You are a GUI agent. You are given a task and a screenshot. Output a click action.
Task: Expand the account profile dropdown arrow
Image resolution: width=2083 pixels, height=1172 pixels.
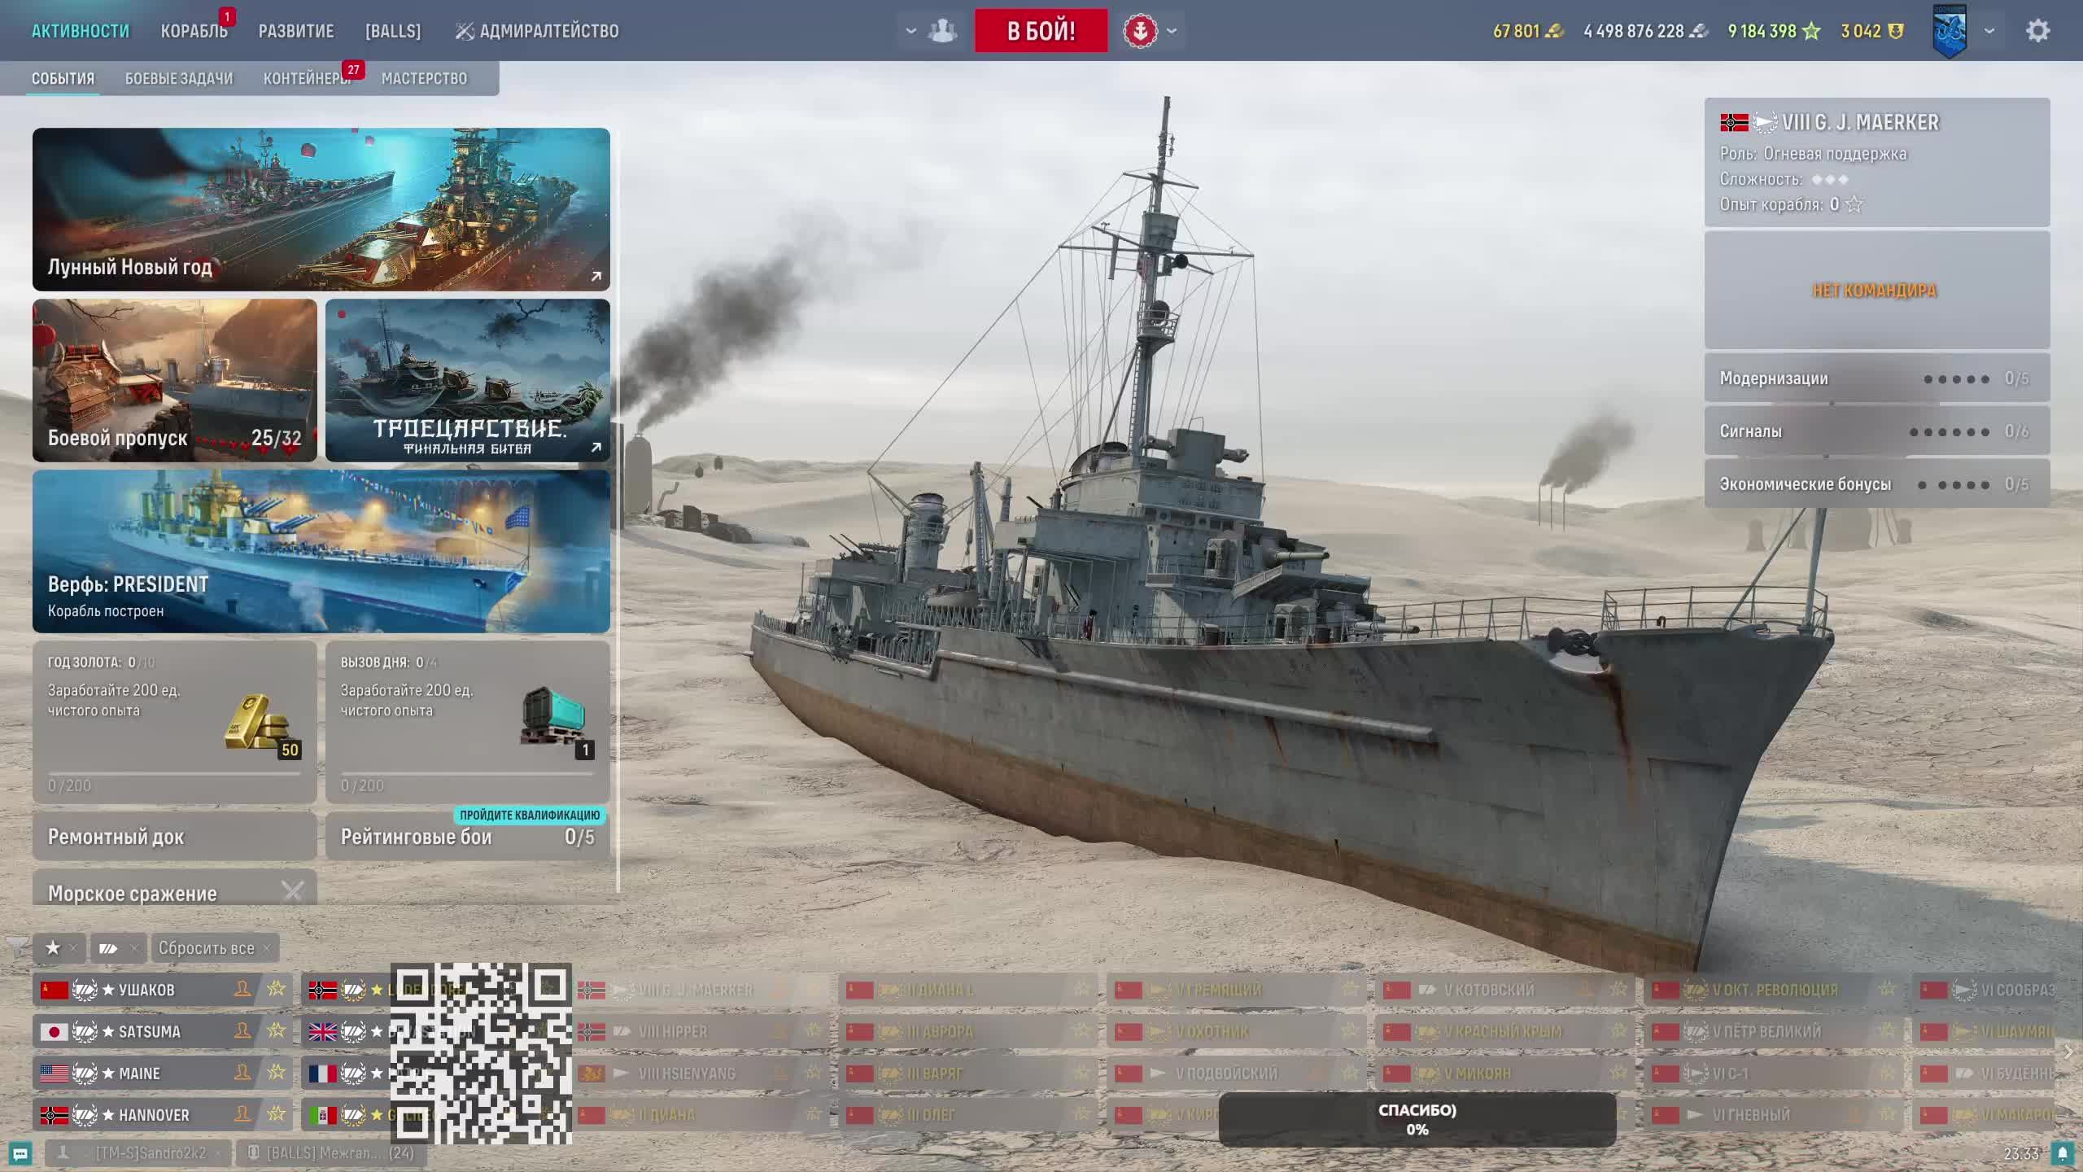tap(1989, 31)
